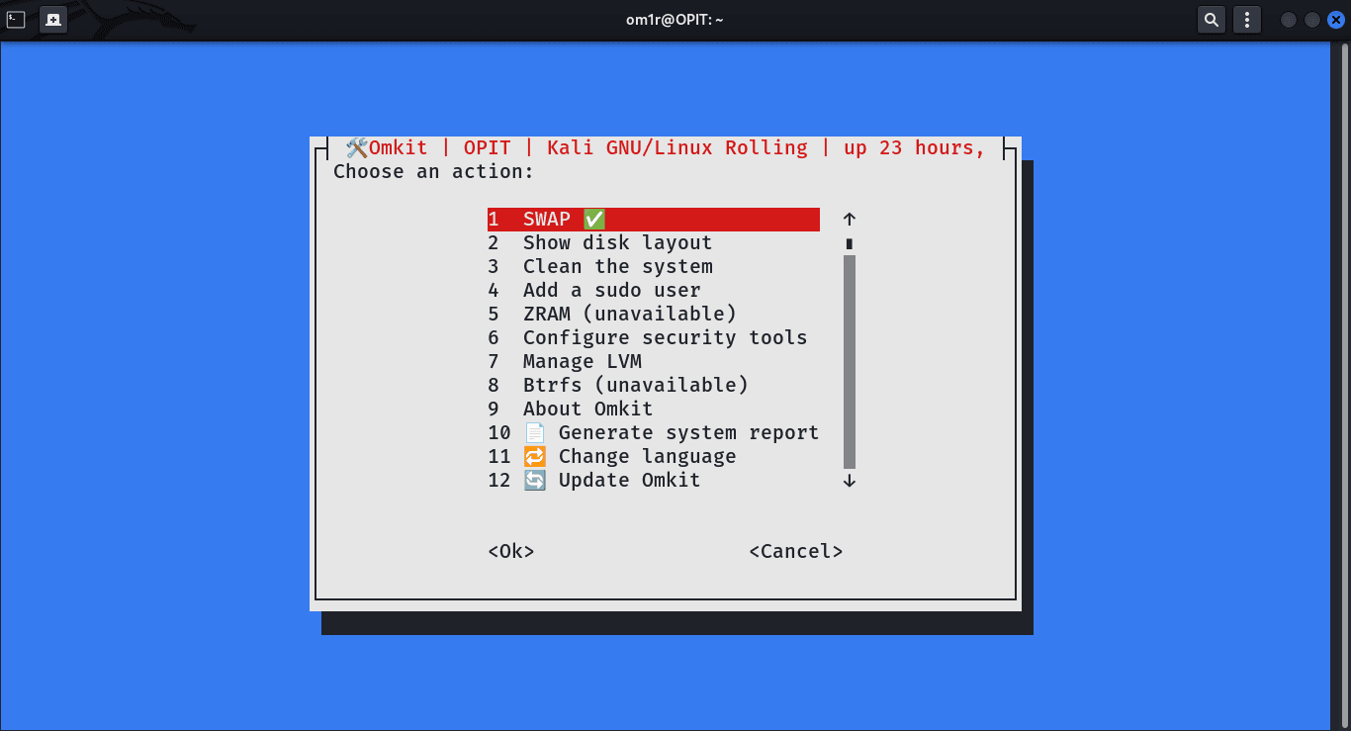Viewport: 1351px width, 731px height.
Task: Open the terminal search icon
Action: tap(1211, 19)
